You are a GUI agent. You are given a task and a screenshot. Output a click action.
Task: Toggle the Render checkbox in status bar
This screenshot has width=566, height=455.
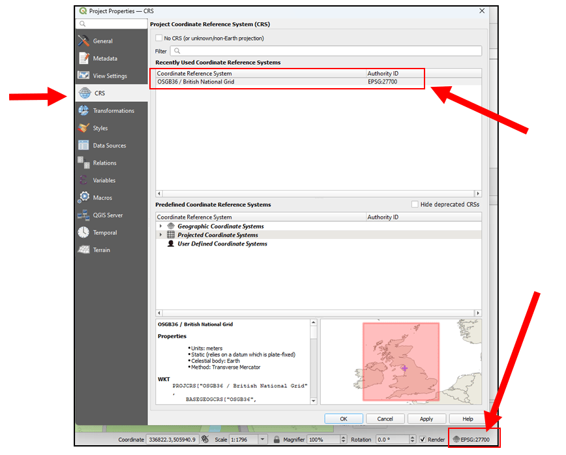coord(423,440)
